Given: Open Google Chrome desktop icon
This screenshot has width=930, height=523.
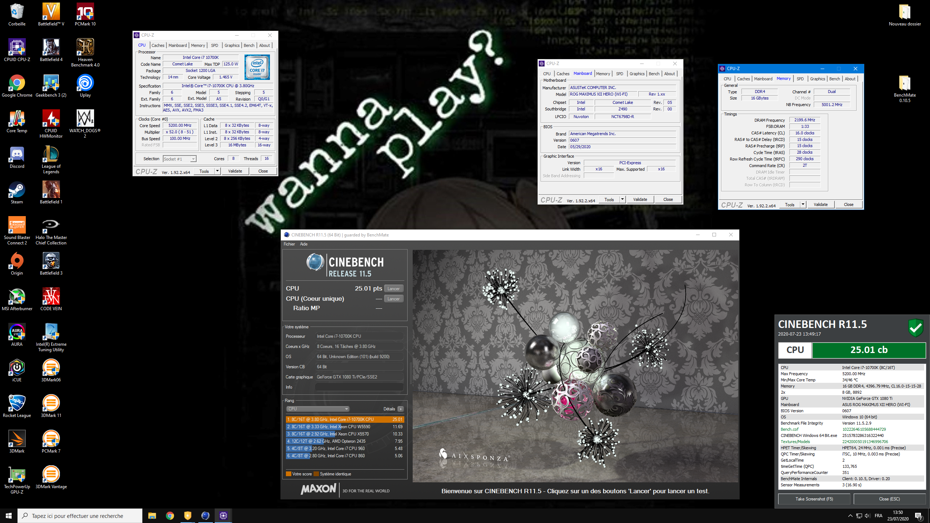Looking at the screenshot, I should [17, 86].
